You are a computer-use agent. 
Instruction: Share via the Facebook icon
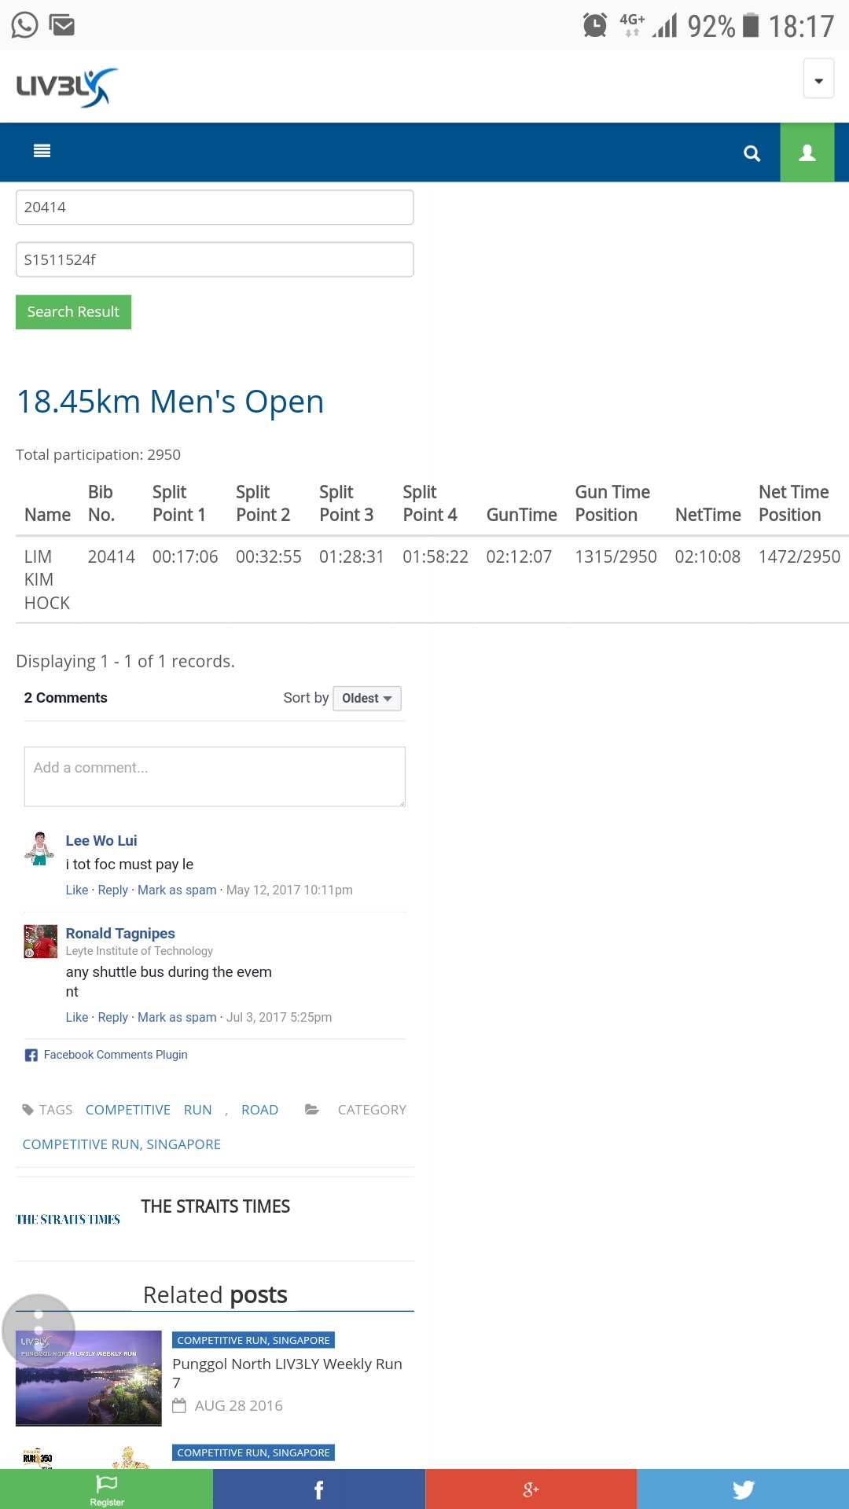318,1489
